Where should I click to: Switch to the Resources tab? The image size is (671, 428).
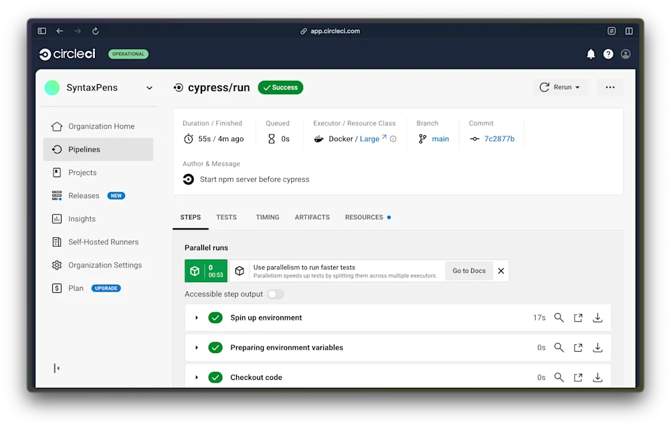tap(367, 217)
